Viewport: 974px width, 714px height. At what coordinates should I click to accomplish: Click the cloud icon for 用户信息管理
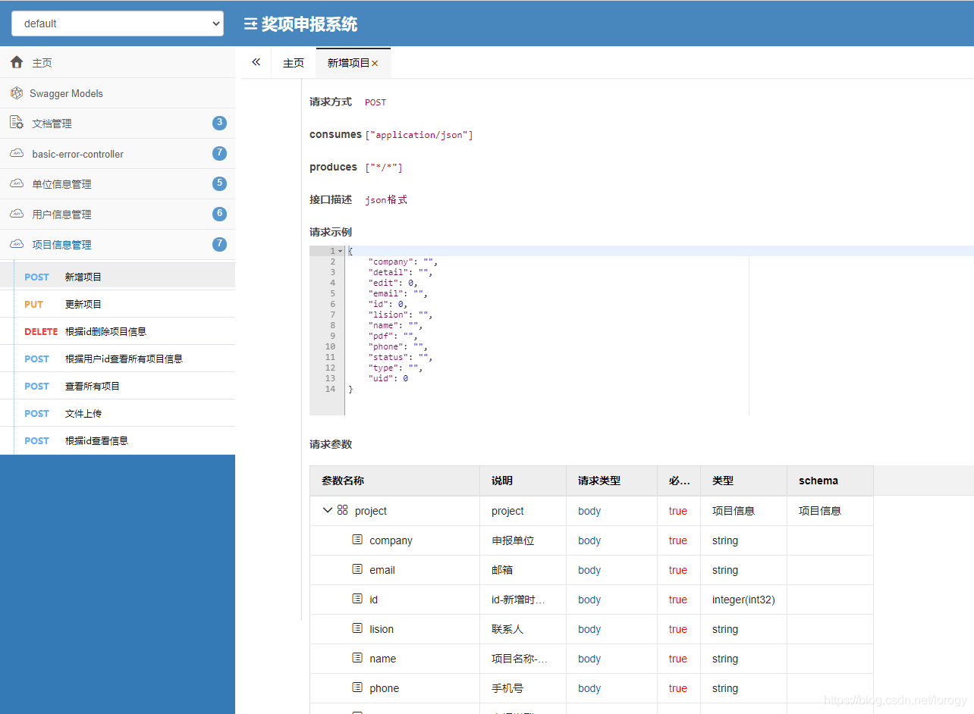tap(17, 214)
